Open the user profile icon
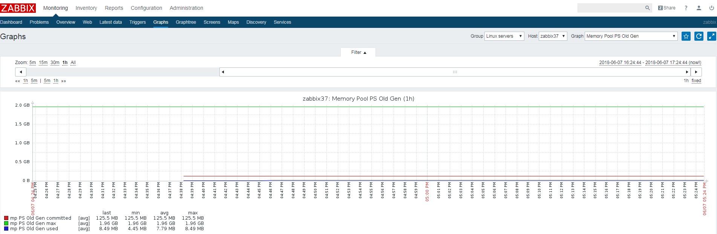The width and height of the screenshot is (717, 234). click(699, 8)
